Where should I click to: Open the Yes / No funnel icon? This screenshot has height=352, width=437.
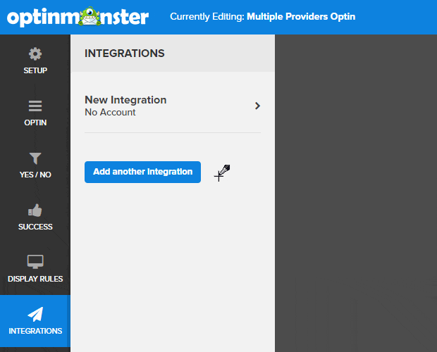point(35,158)
